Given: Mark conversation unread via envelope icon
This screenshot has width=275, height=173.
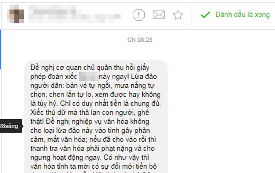Looking at the screenshot, I should pos(159,15).
